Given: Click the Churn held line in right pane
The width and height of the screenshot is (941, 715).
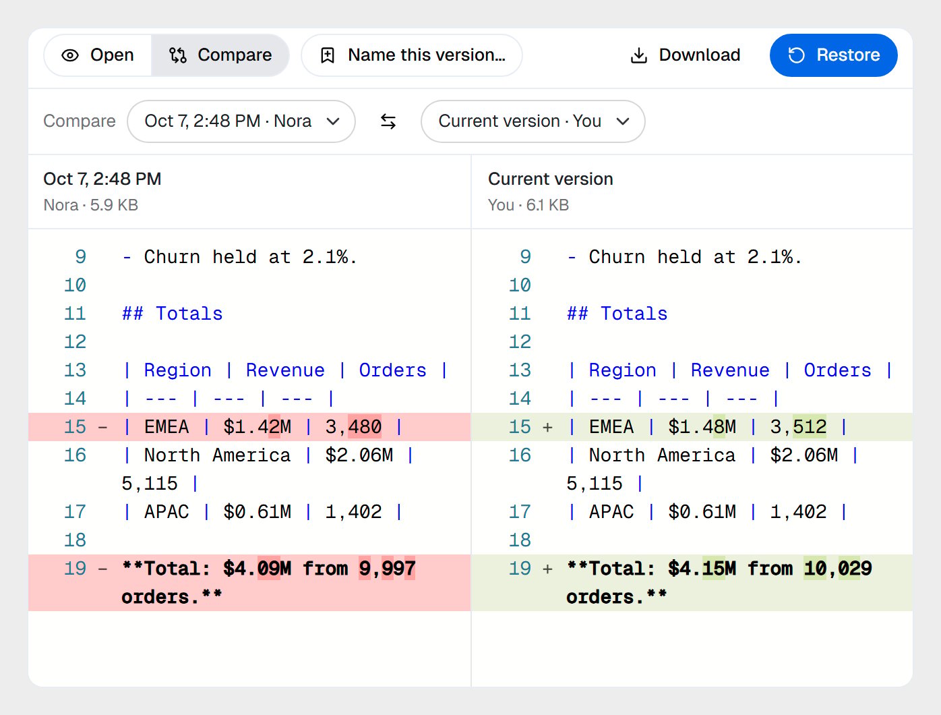Looking at the screenshot, I should (684, 257).
